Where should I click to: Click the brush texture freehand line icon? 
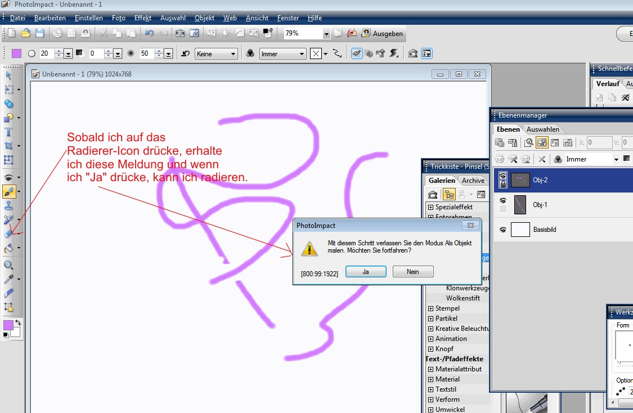tap(336, 53)
